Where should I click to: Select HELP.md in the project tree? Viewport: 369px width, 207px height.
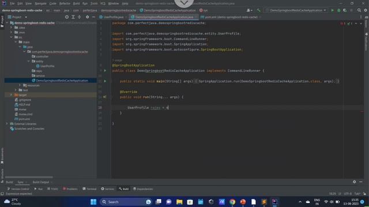[x=24, y=105]
